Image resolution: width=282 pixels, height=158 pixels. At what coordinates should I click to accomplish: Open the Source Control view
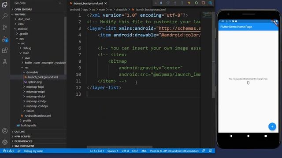click(5, 27)
